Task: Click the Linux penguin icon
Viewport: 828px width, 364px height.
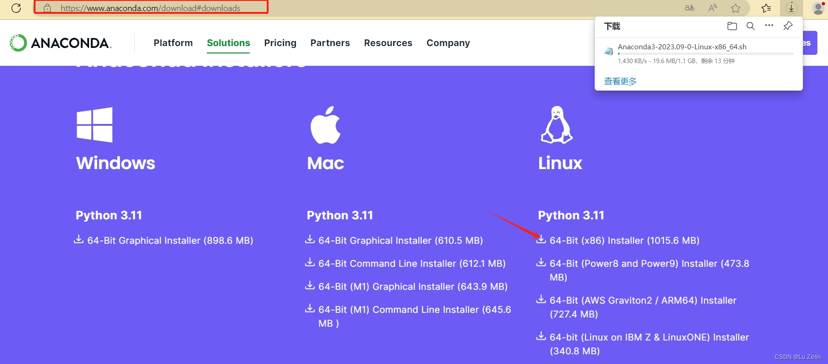Action: (557, 125)
